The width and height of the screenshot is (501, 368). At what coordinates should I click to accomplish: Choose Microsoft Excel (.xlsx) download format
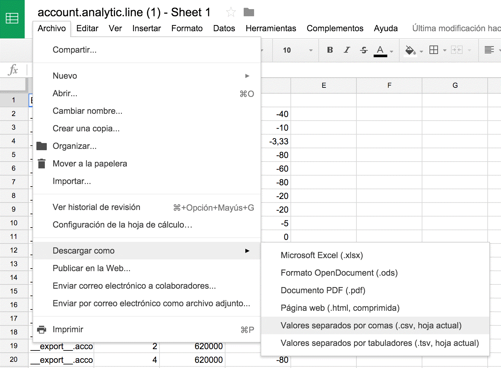(x=322, y=255)
